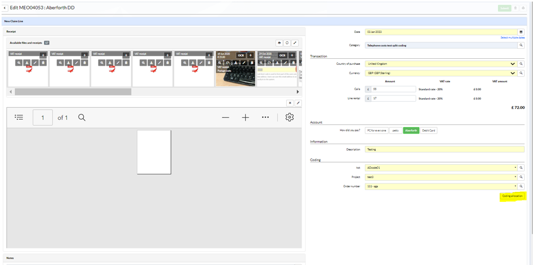533x265 pixels.
Task: Click the search icon beside Country of purchase
Action: 521,64
